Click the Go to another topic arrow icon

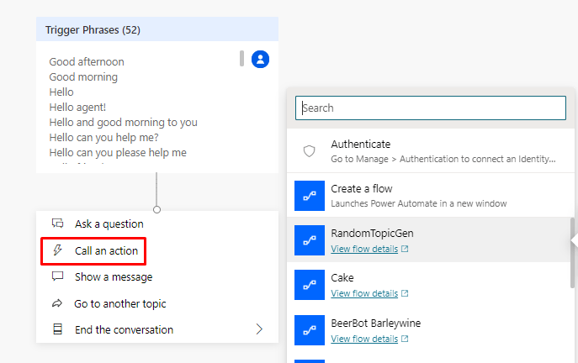pyautogui.click(x=58, y=303)
